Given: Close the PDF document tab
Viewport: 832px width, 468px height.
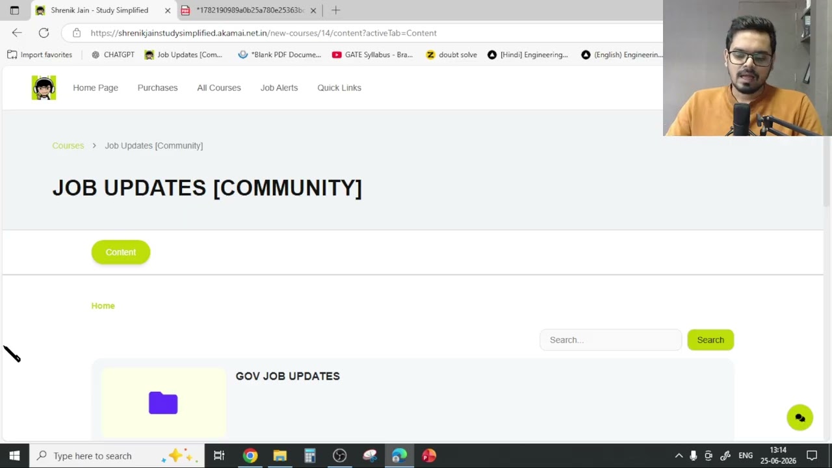Looking at the screenshot, I should pos(313,10).
